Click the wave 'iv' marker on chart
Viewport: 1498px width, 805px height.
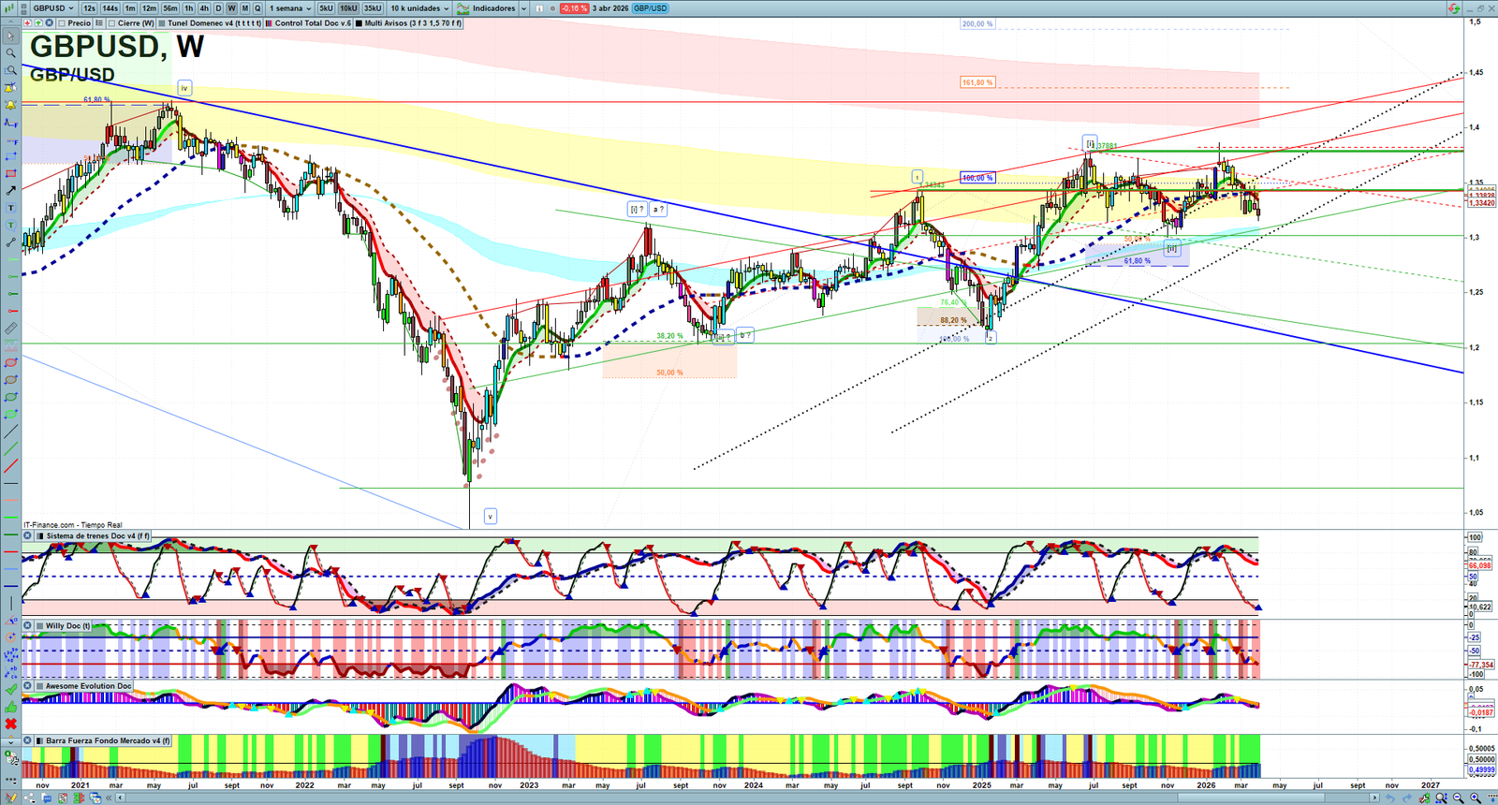pyautogui.click(x=184, y=88)
